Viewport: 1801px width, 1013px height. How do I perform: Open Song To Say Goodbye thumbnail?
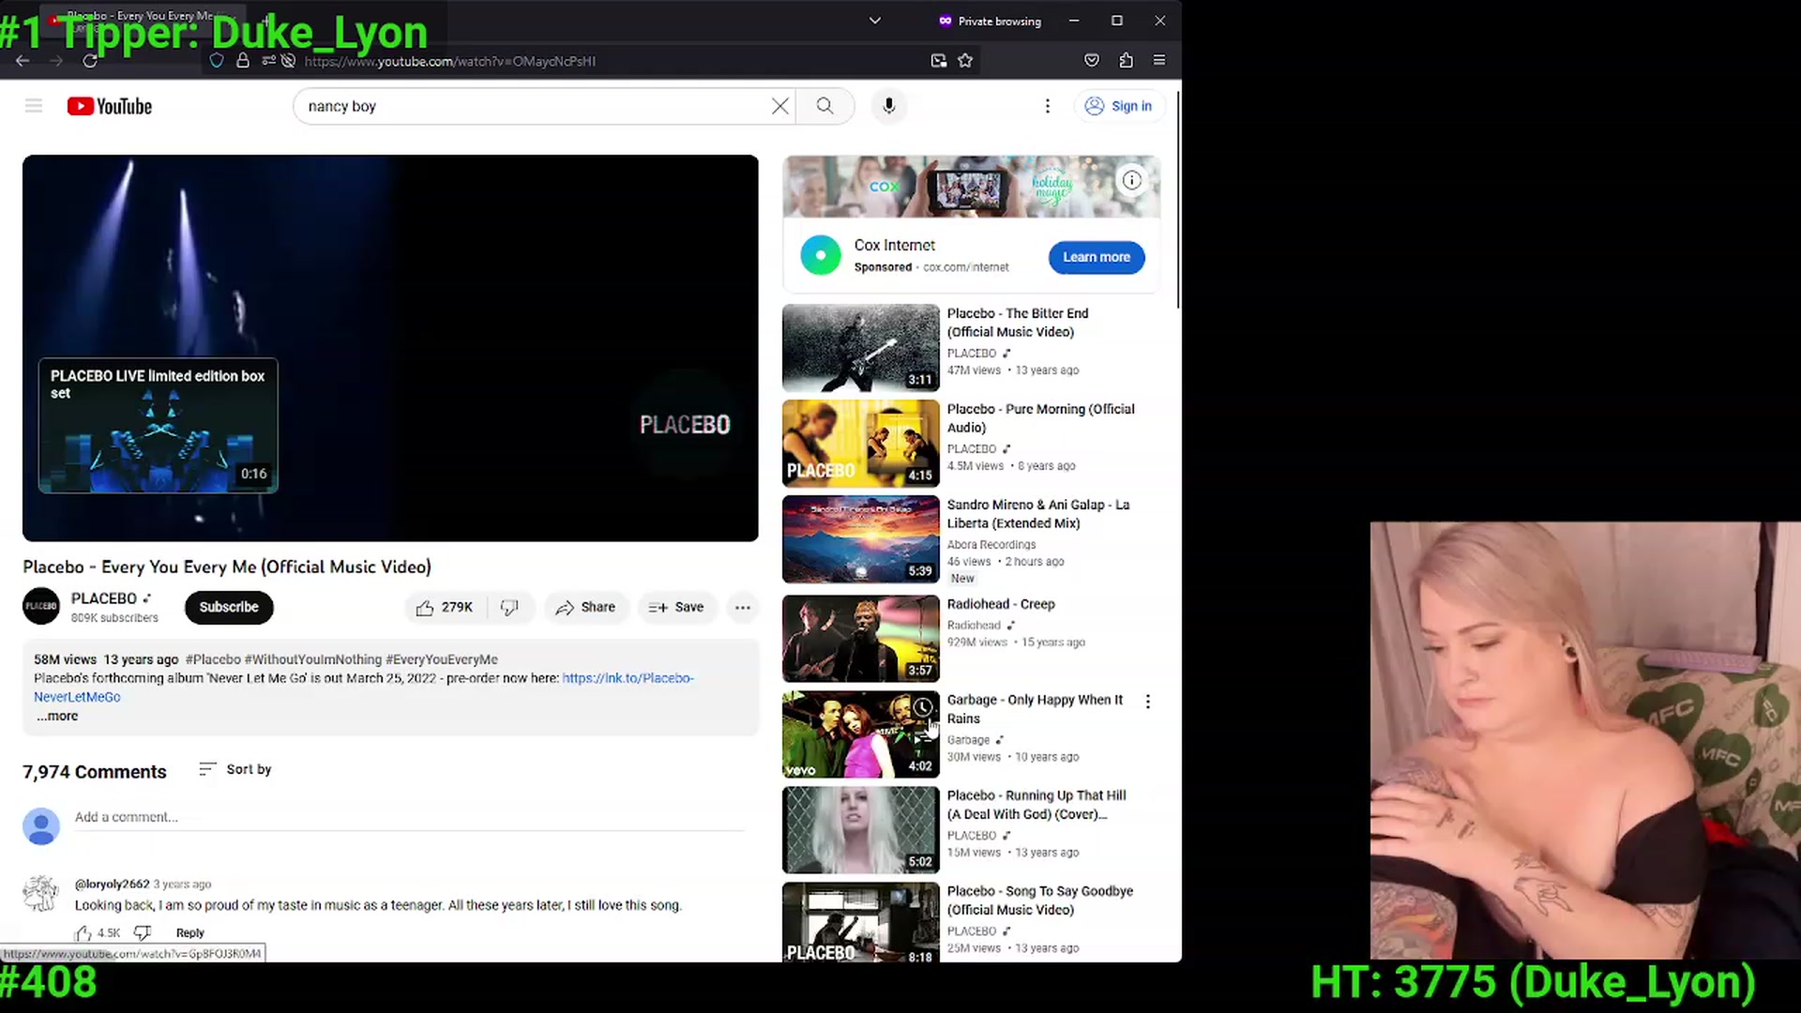(x=861, y=924)
